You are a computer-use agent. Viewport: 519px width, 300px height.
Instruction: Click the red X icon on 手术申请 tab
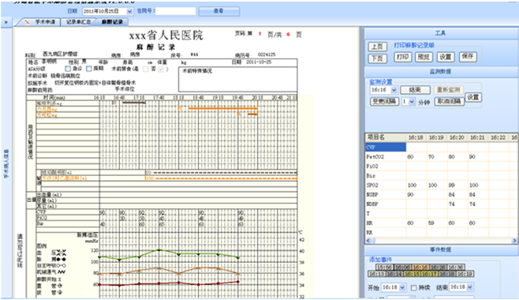click(27, 22)
